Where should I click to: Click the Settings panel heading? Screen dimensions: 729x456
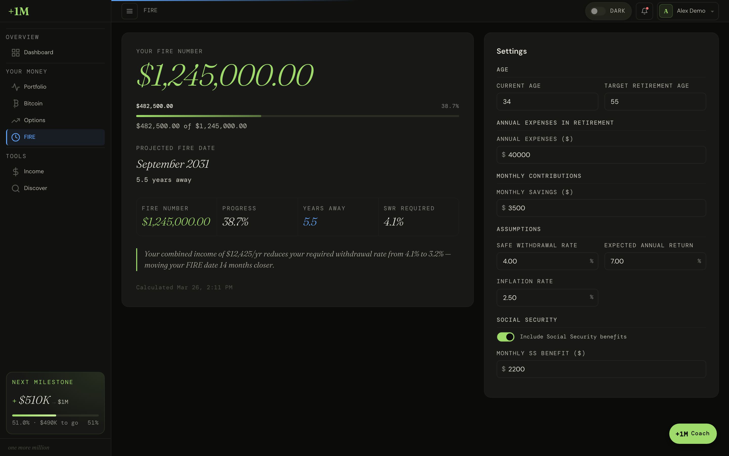click(512, 51)
